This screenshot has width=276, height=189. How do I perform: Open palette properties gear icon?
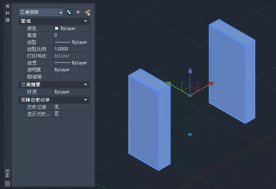coord(8,20)
